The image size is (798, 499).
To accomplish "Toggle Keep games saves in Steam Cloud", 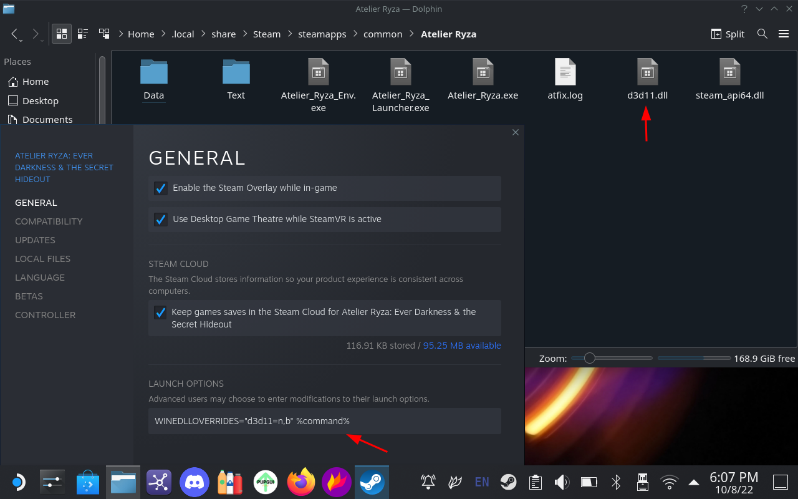I will point(161,312).
